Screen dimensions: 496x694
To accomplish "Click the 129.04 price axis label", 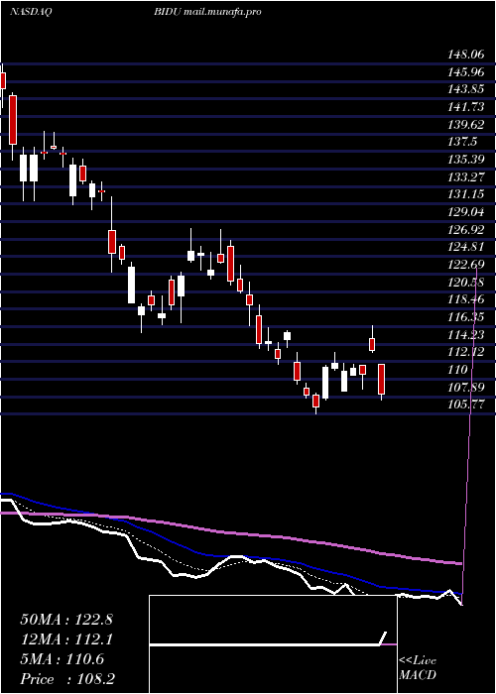I will tap(466, 212).
